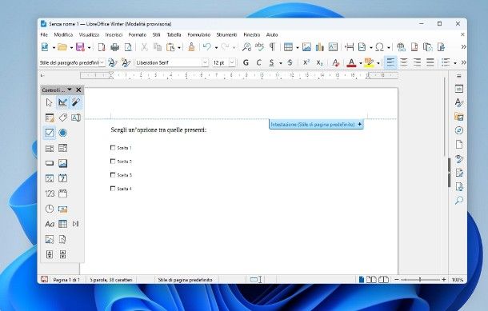Image resolution: width=488 pixels, height=311 pixels.
Task: Open the 12 pt font size dropdown
Action: point(232,62)
